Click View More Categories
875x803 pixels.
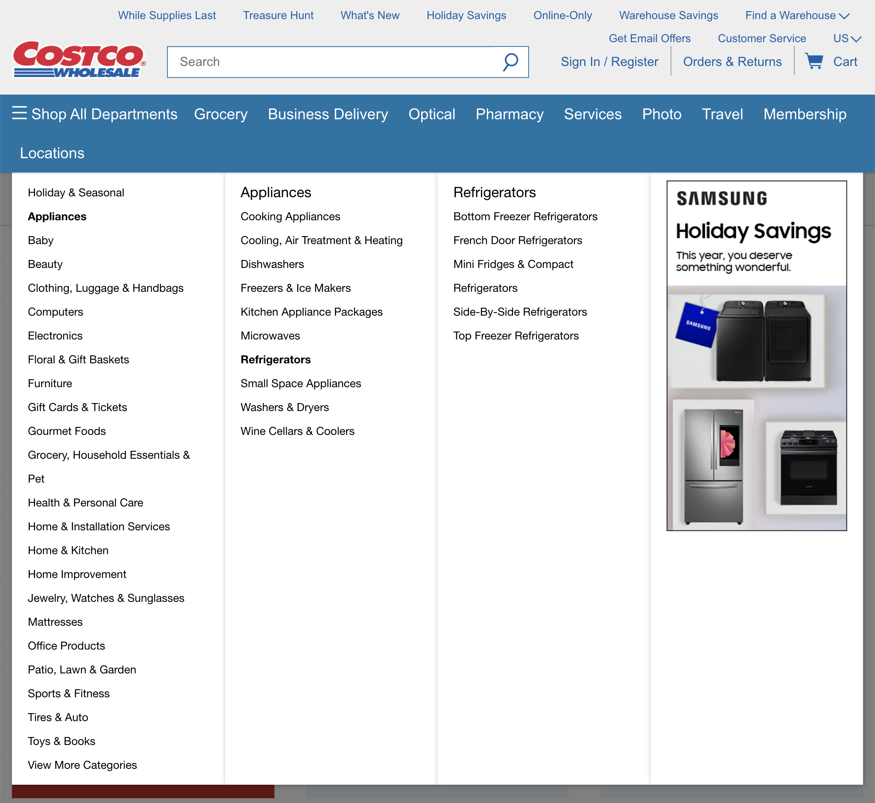coord(82,765)
